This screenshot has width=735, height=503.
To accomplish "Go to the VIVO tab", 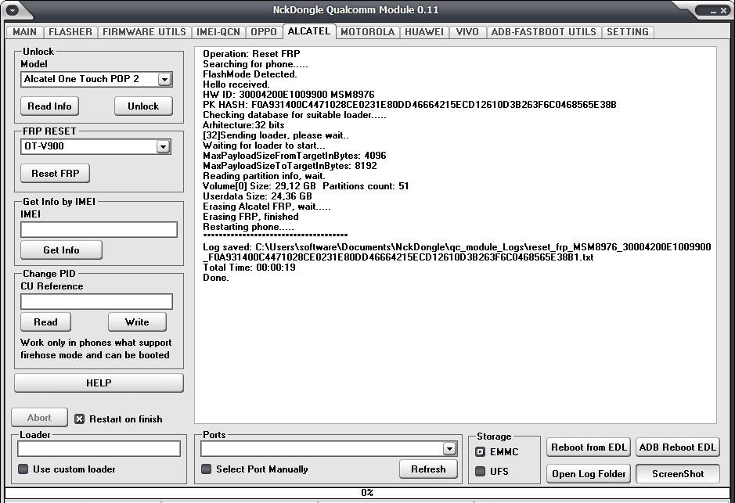I will coord(467,32).
